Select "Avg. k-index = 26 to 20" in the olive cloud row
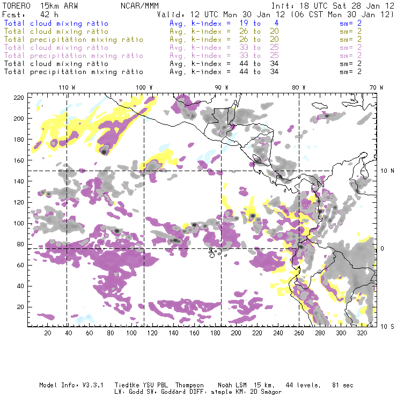397x397 pixels. click(224, 32)
